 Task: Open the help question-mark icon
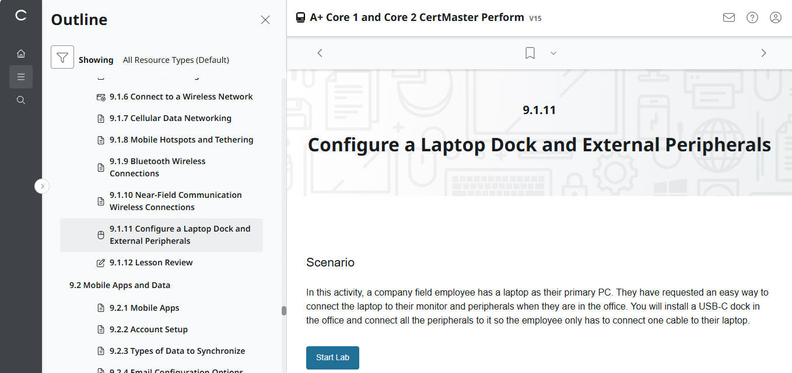pos(752,17)
